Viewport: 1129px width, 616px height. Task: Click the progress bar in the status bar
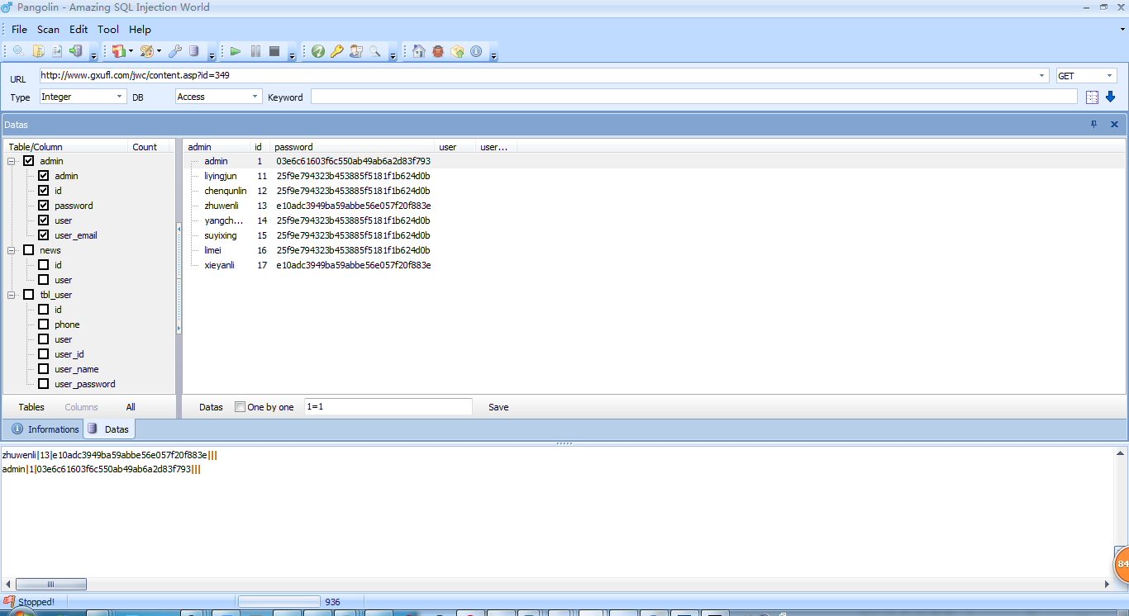coord(279,602)
